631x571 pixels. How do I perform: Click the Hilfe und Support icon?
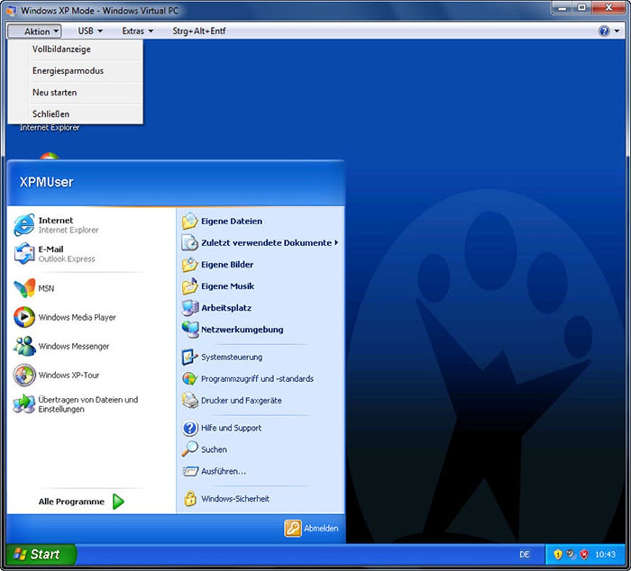190,428
